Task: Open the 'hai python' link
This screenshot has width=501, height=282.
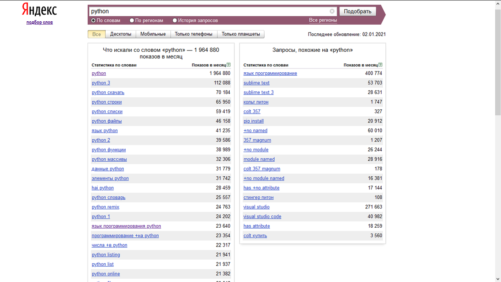Action: (x=103, y=188)
